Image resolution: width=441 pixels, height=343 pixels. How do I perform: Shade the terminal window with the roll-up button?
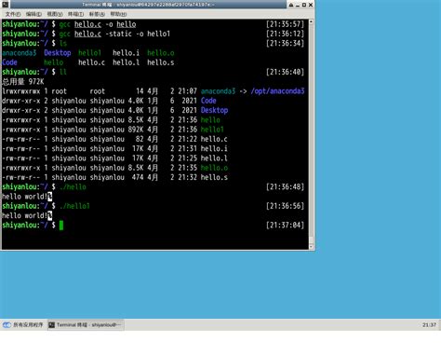tap(291, 5)
